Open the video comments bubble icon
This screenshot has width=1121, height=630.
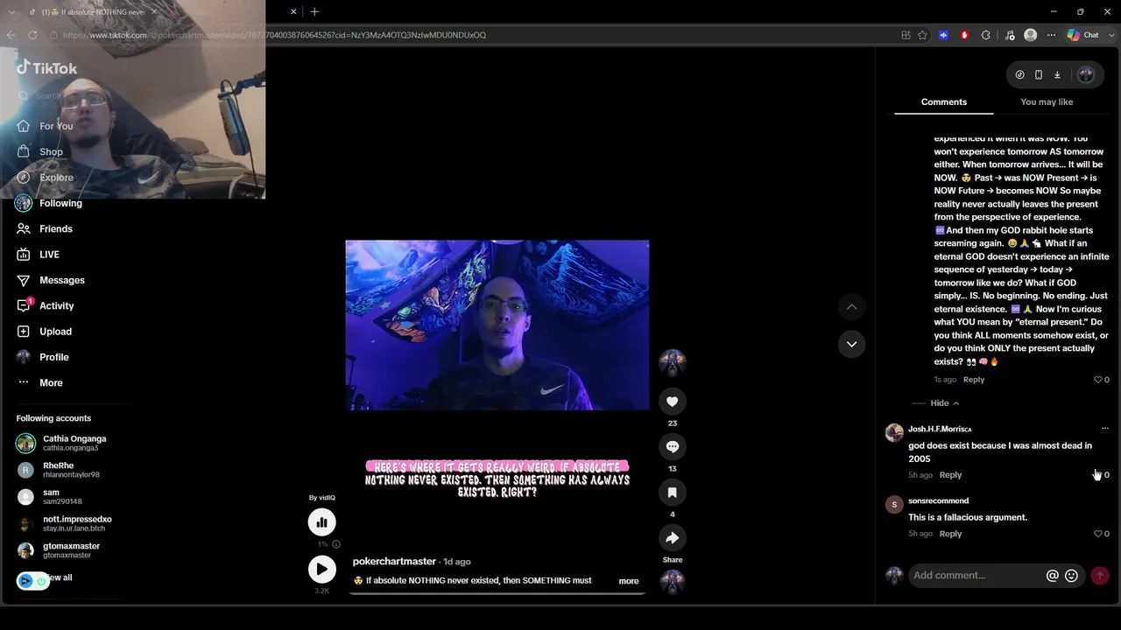coord(672,447)
